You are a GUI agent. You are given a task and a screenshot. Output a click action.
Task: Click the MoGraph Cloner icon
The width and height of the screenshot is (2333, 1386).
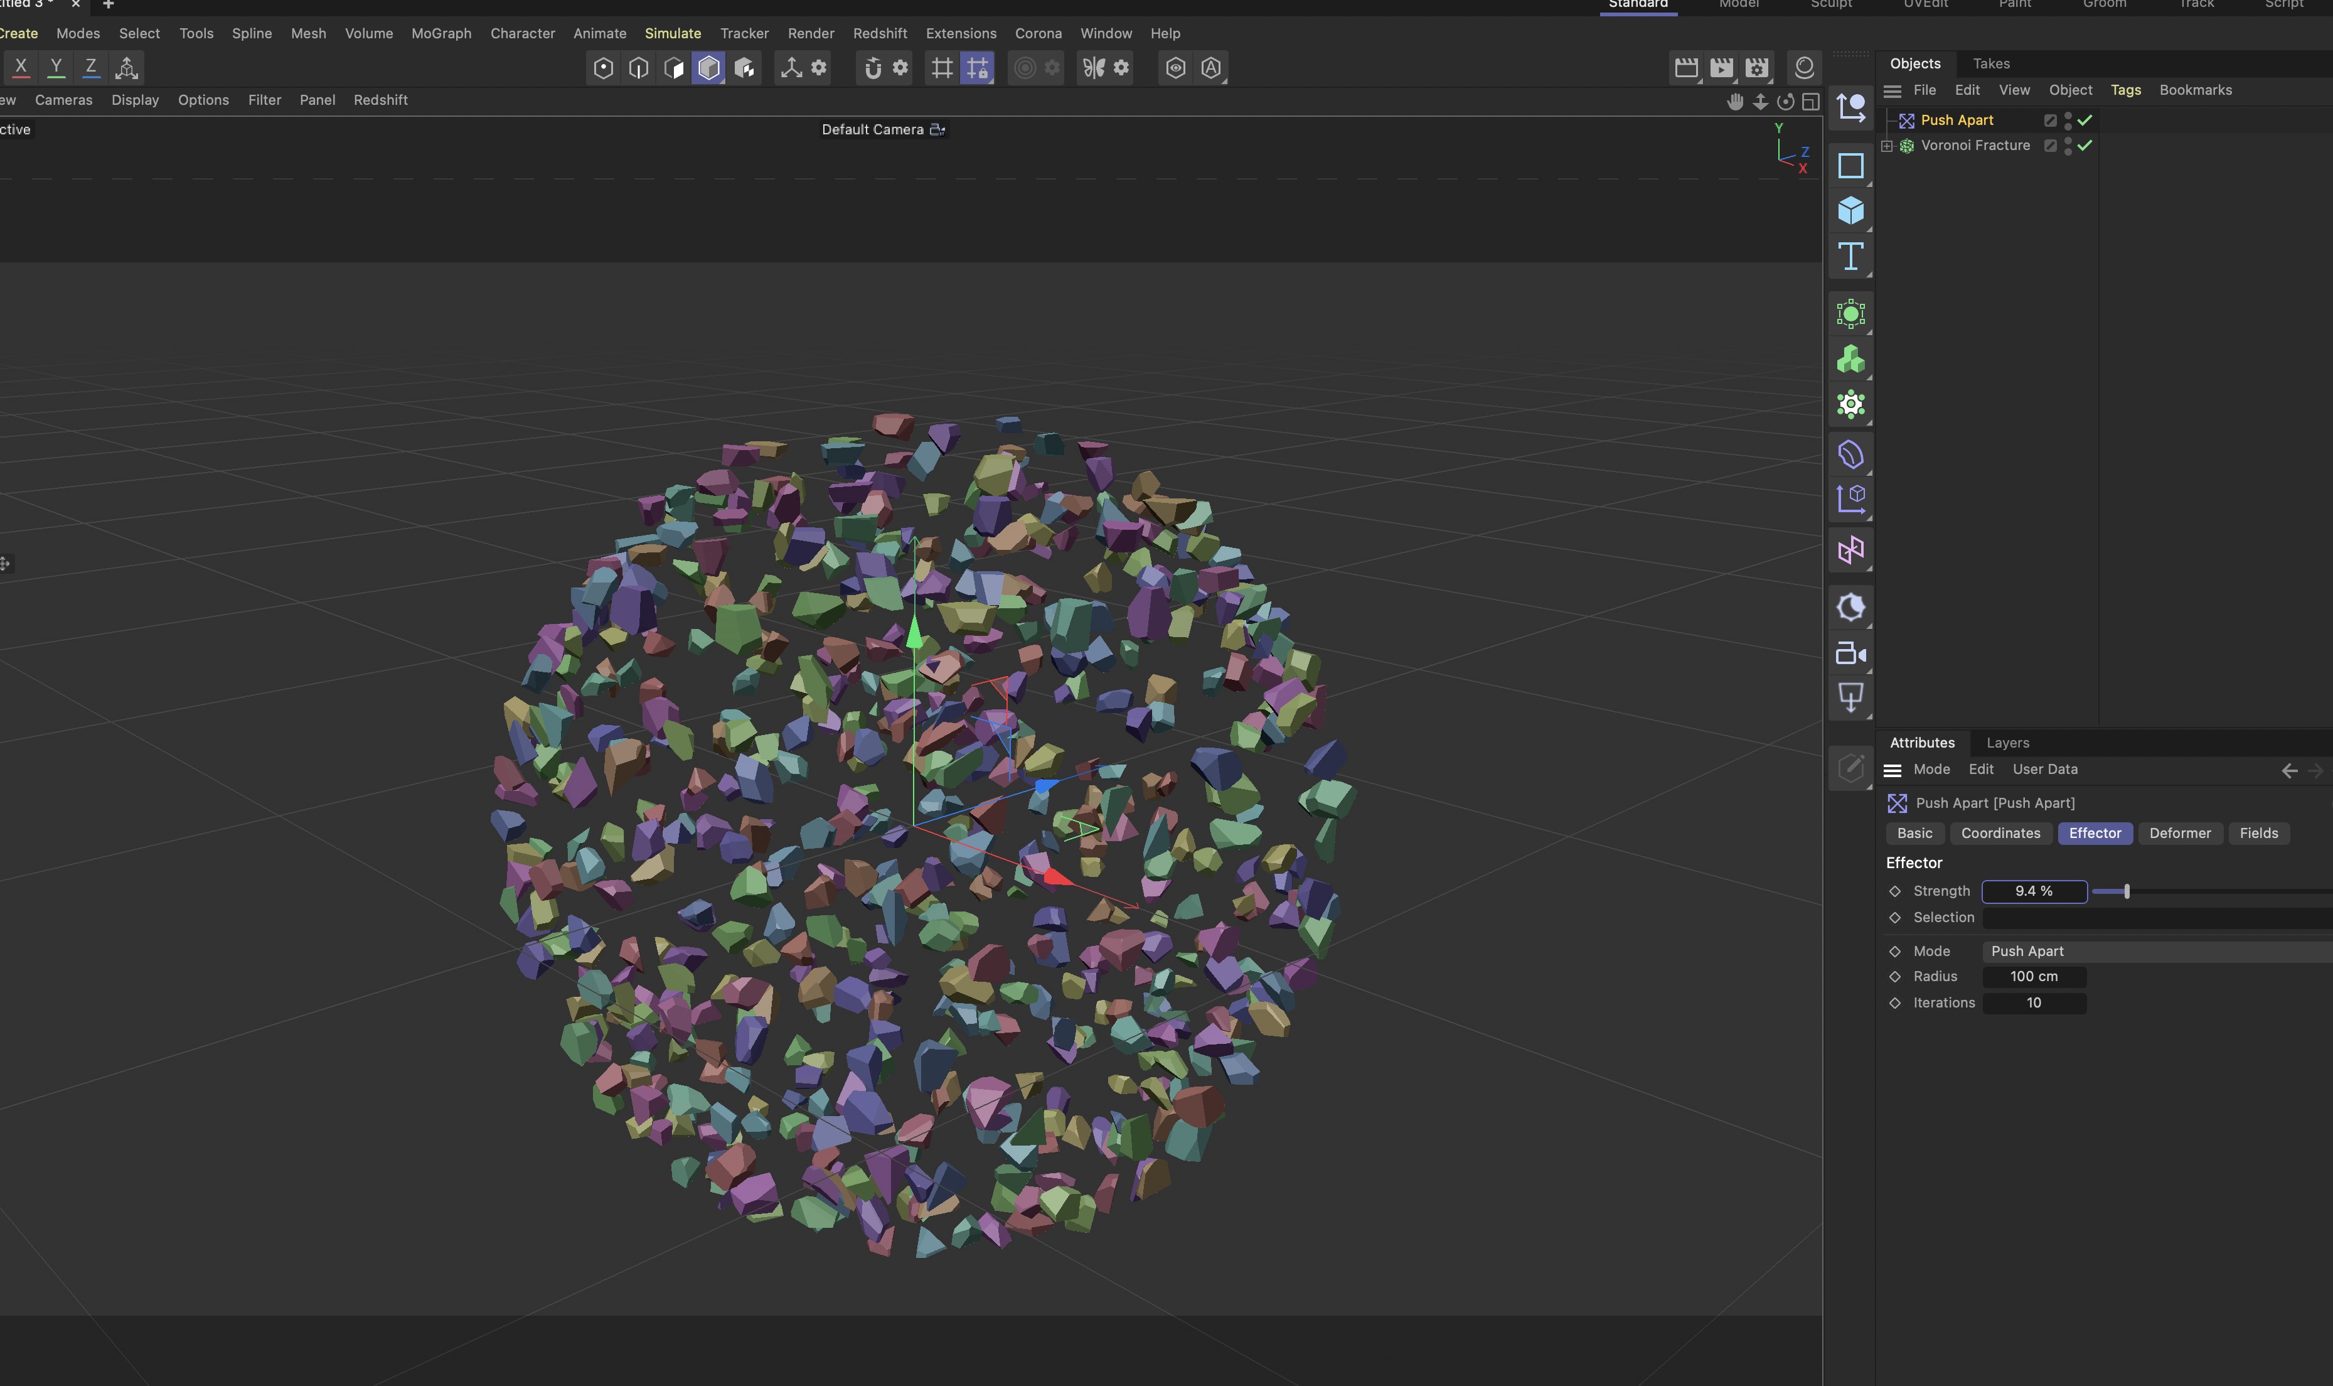point(1850,360)
